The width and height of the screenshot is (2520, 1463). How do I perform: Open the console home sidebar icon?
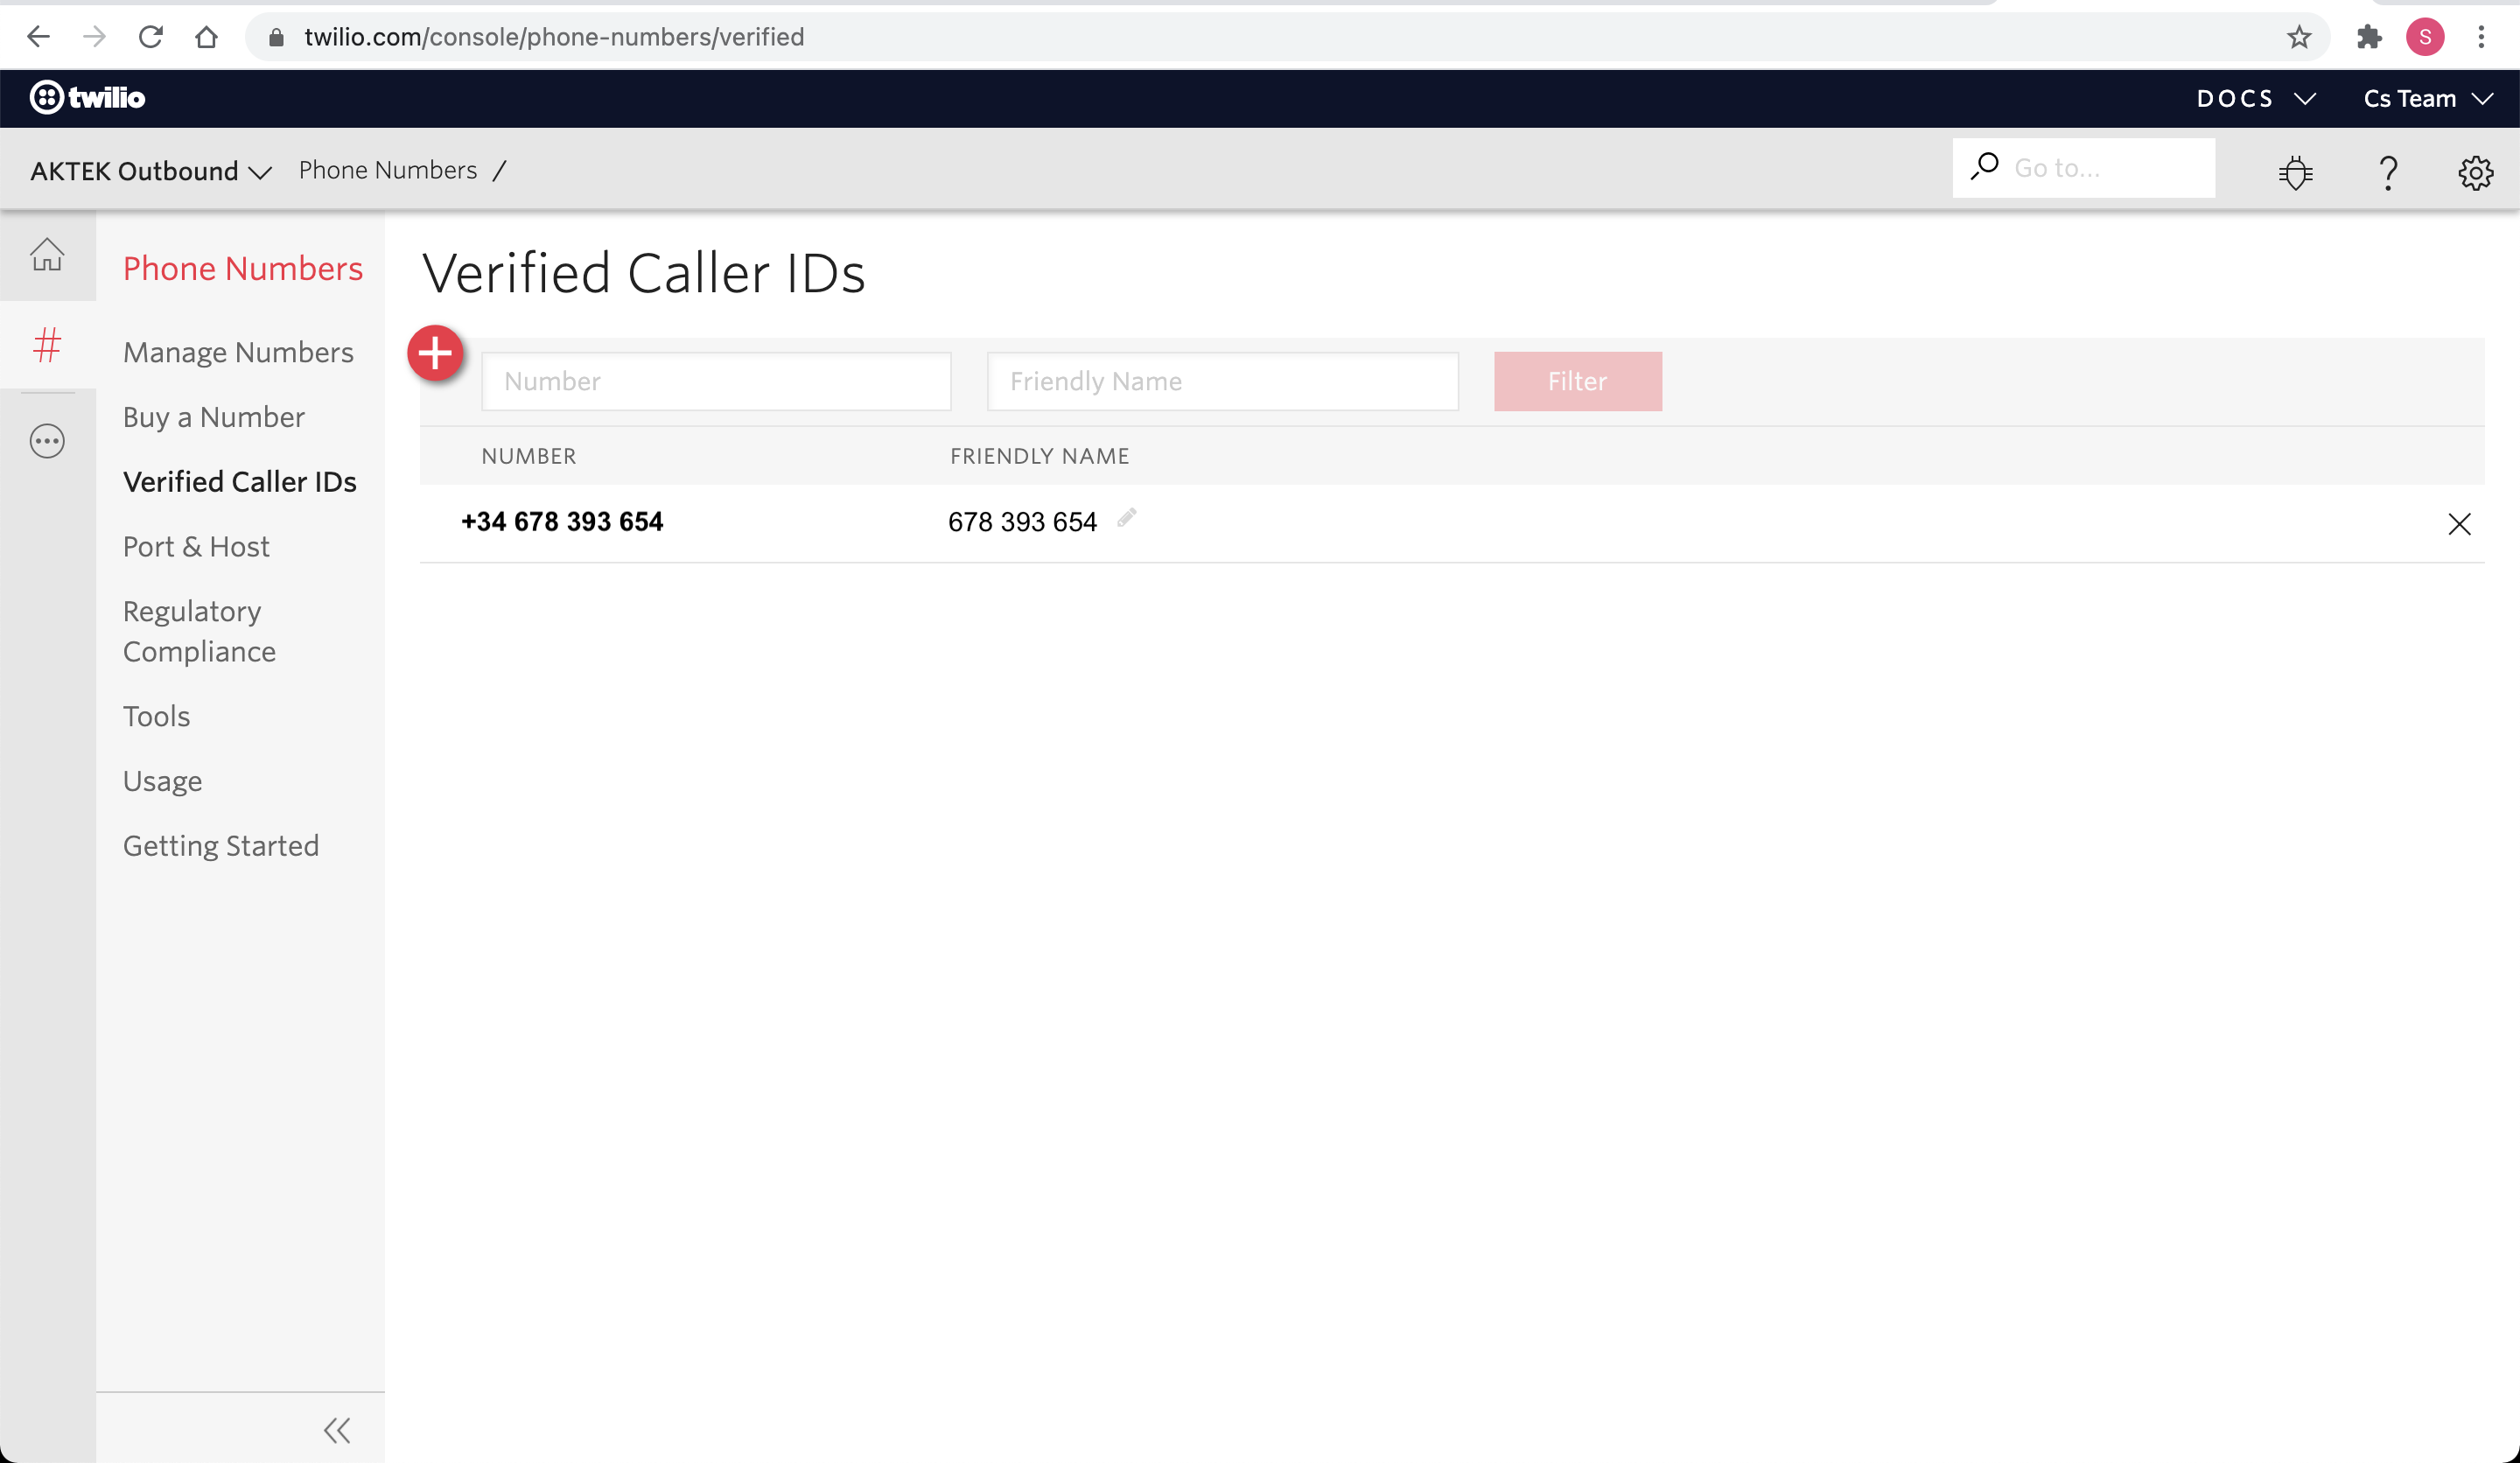(x=47, y=254)
